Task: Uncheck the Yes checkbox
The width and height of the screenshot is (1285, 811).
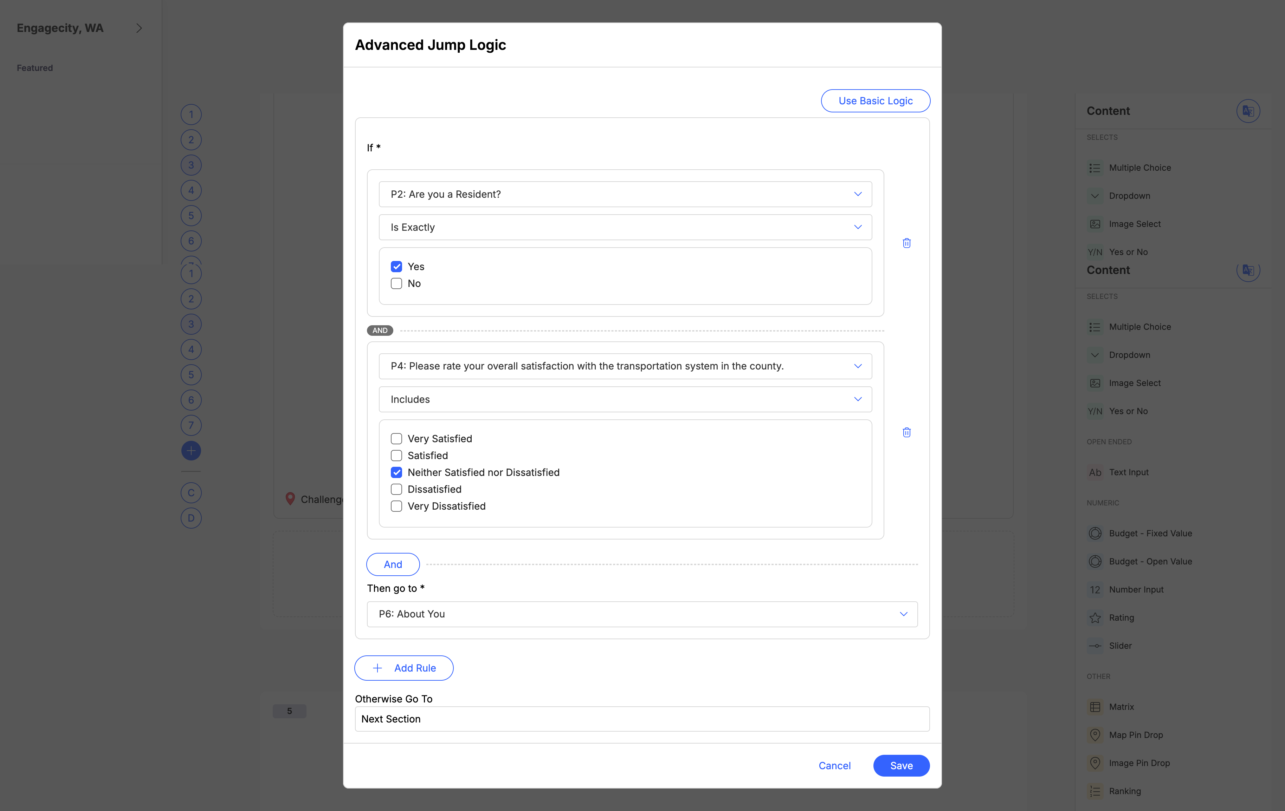Action: click(396, 267)
